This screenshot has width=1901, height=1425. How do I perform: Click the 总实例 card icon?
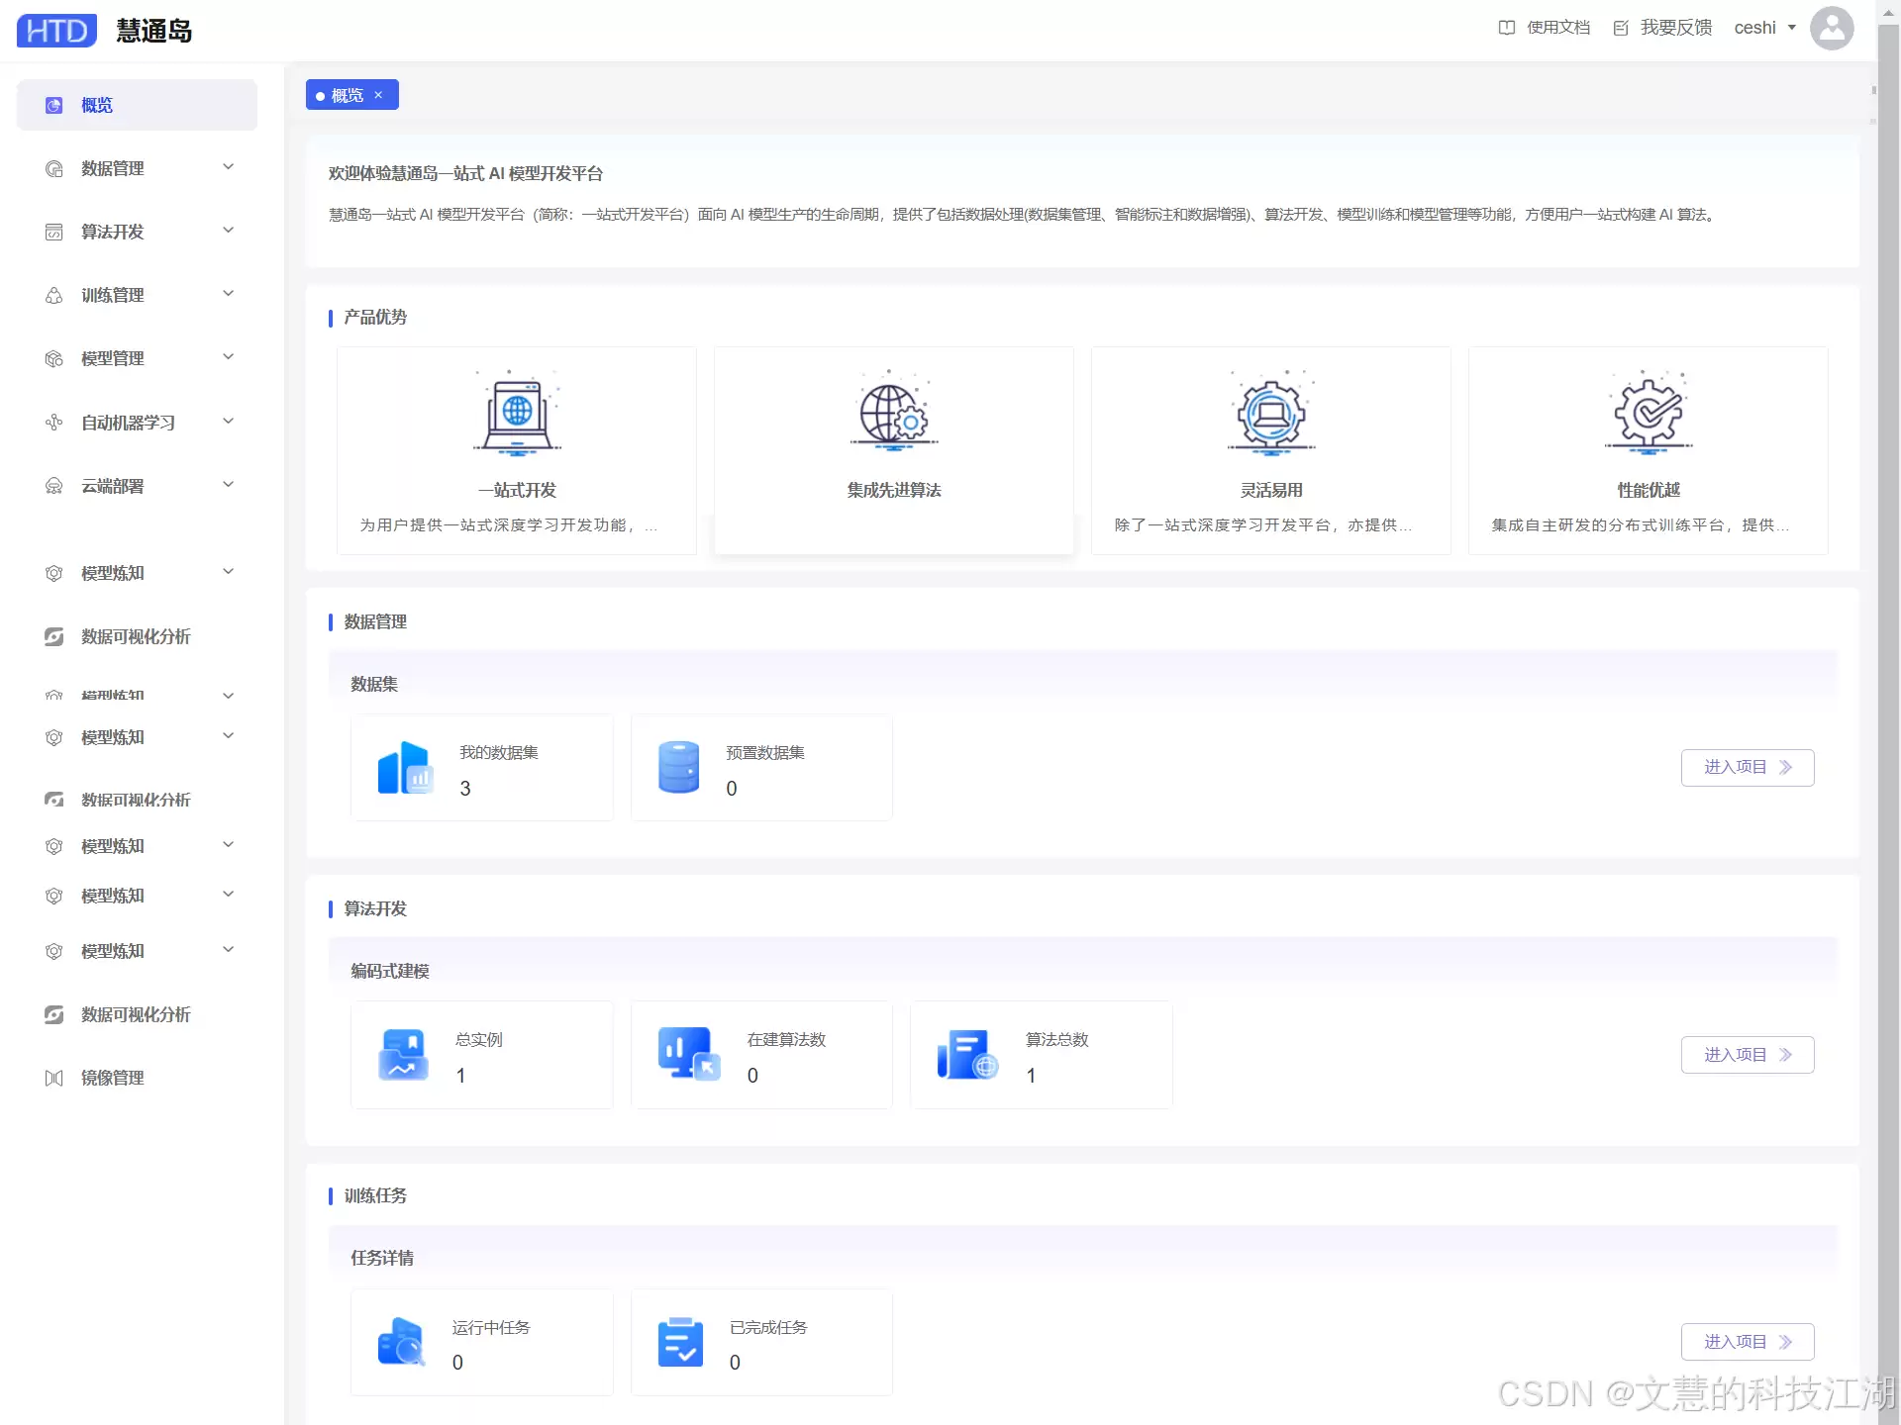(403, 1055)
